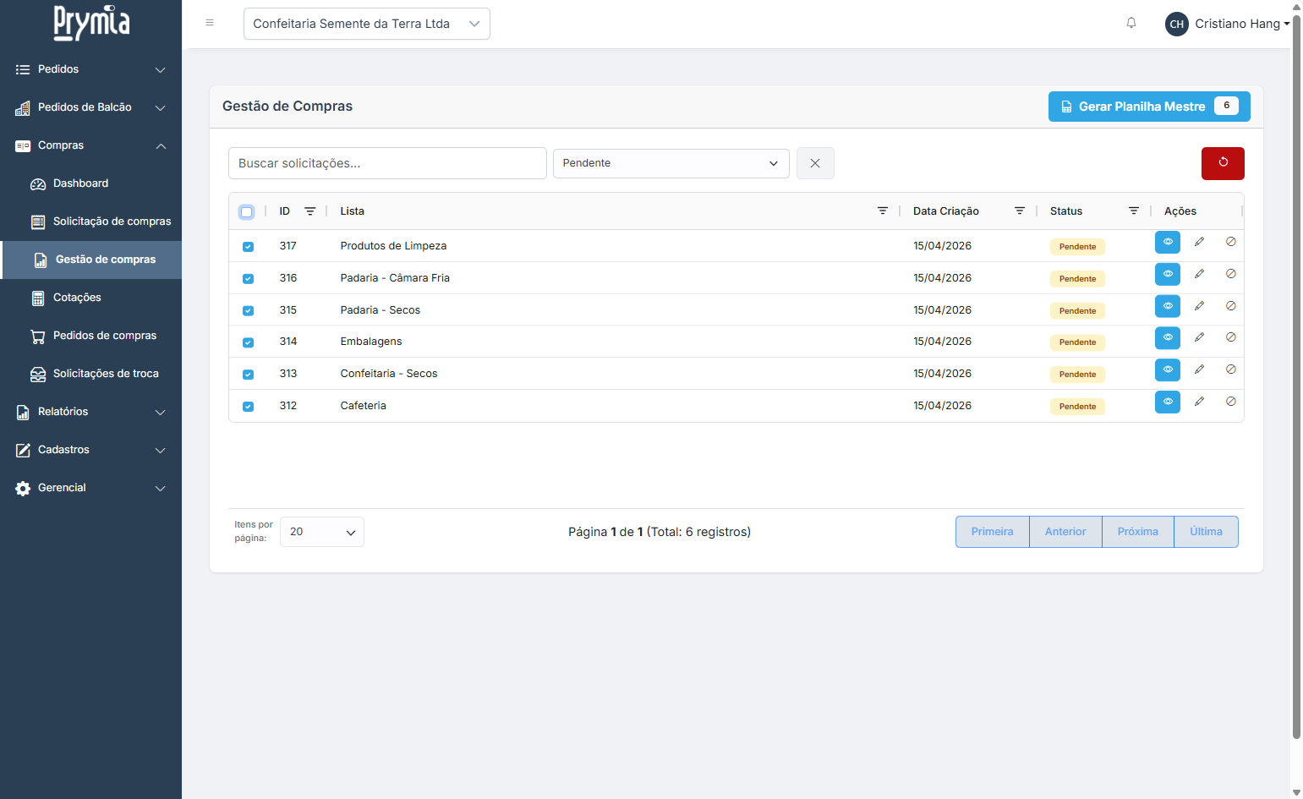The image size is (1303, 799).
Task: Open the Pendente status filter dropdown
Action: [x=671, y=163]
